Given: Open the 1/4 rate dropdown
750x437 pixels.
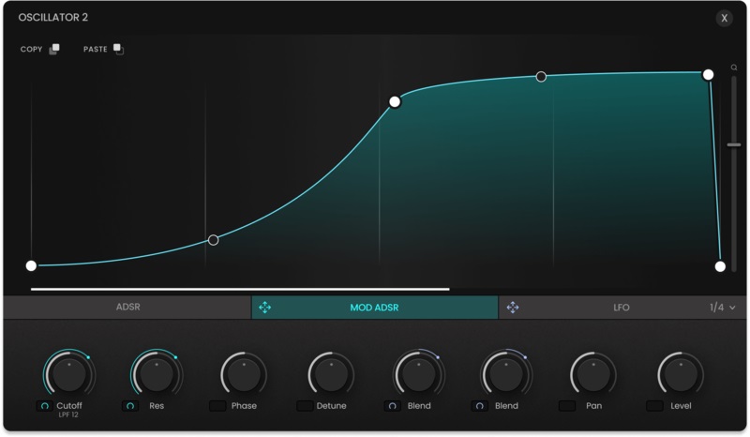Looking at the screenshot, I should click(722, 308).
